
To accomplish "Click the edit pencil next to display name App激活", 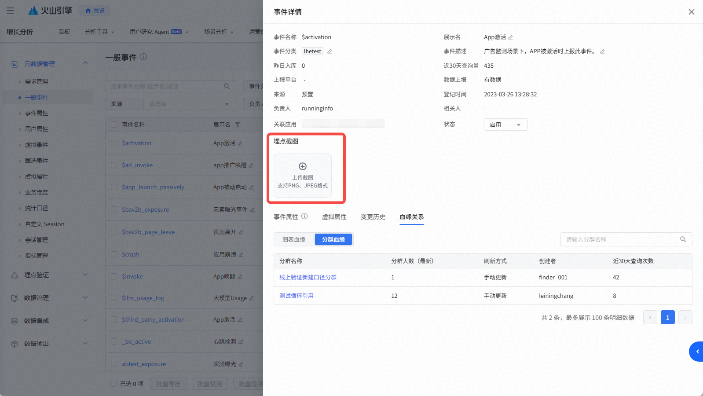I will coord(510,37).
